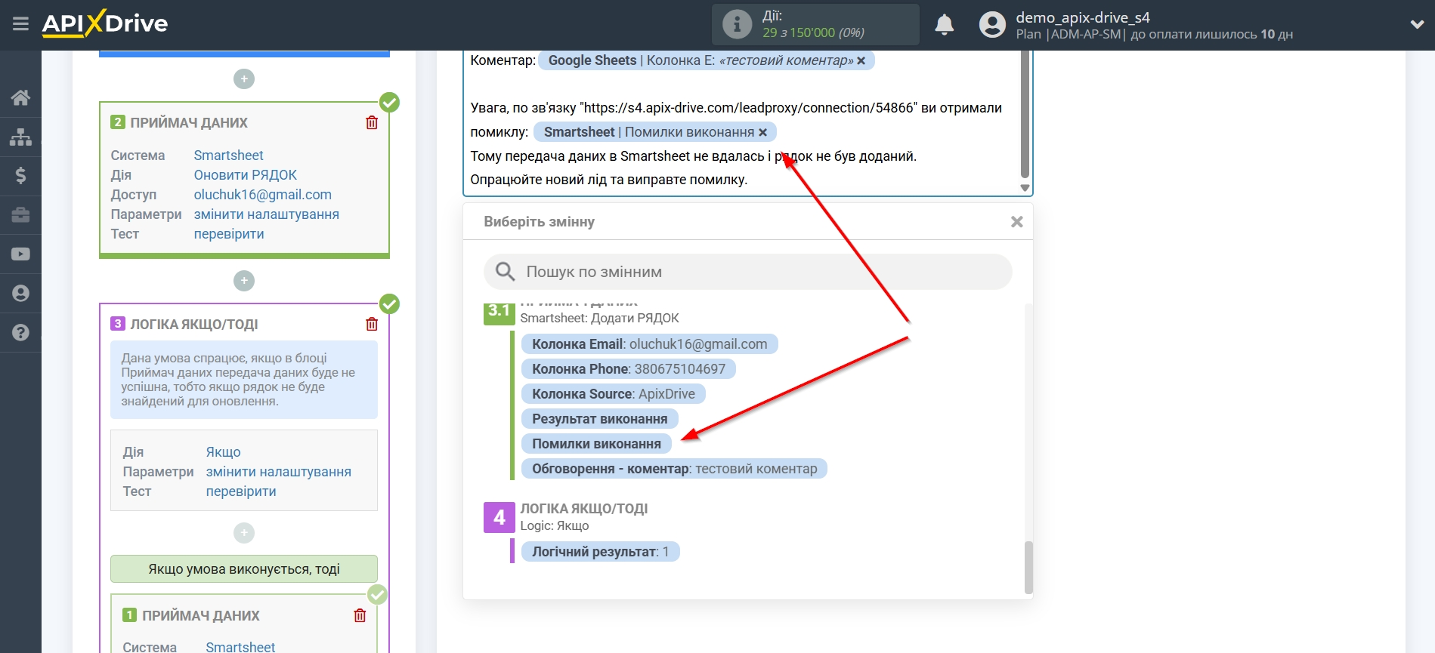This screenshot has width=1435, height=653.
Task: Click the search magnifier icon
Action: click(505, 272)
